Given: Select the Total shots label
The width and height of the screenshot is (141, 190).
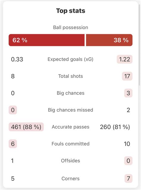Looking at the screenshot, I should [70, 76].
